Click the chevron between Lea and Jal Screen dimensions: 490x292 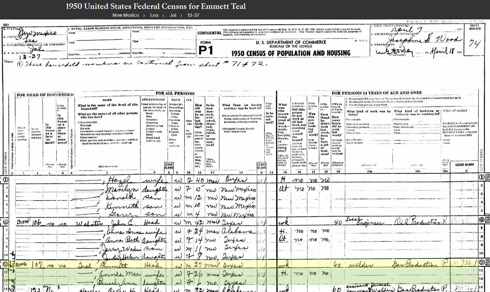[x=163, y=15]
